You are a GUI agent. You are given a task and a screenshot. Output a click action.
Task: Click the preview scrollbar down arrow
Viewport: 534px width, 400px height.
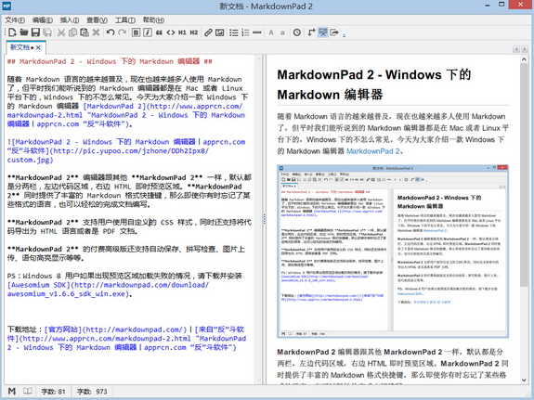pos(524,380)
